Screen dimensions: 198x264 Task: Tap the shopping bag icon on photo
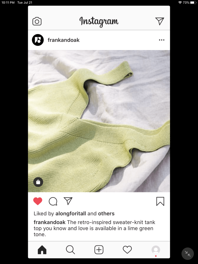pos(38,182)
